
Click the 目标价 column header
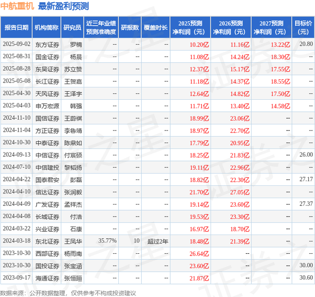point(303,28)
